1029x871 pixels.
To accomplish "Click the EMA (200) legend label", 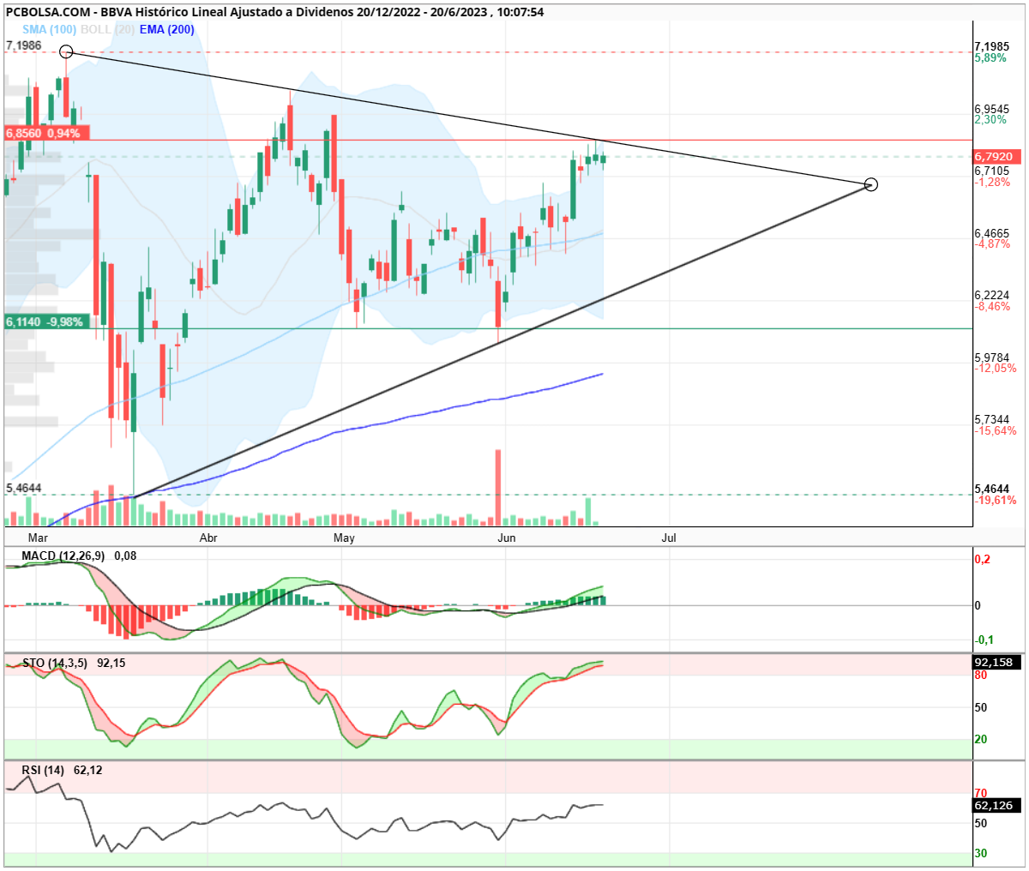I will pos(166,29).
